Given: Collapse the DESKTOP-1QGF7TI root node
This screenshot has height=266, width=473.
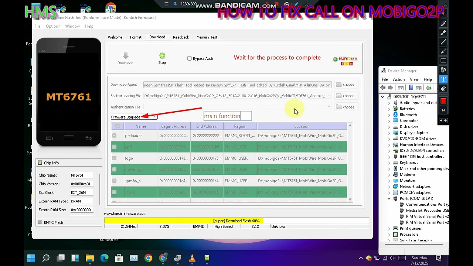Looking at the screenshot, I should point(383,97).
